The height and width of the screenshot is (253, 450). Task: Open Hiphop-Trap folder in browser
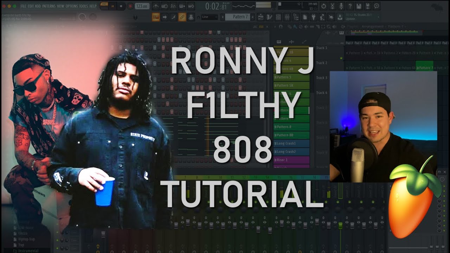coord(26,239)
